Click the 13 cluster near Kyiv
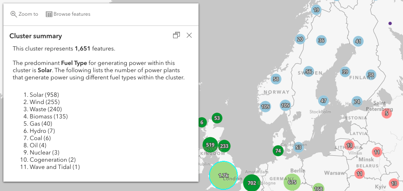Viewport: 403px width, 191px height. [x=394, y=183]
